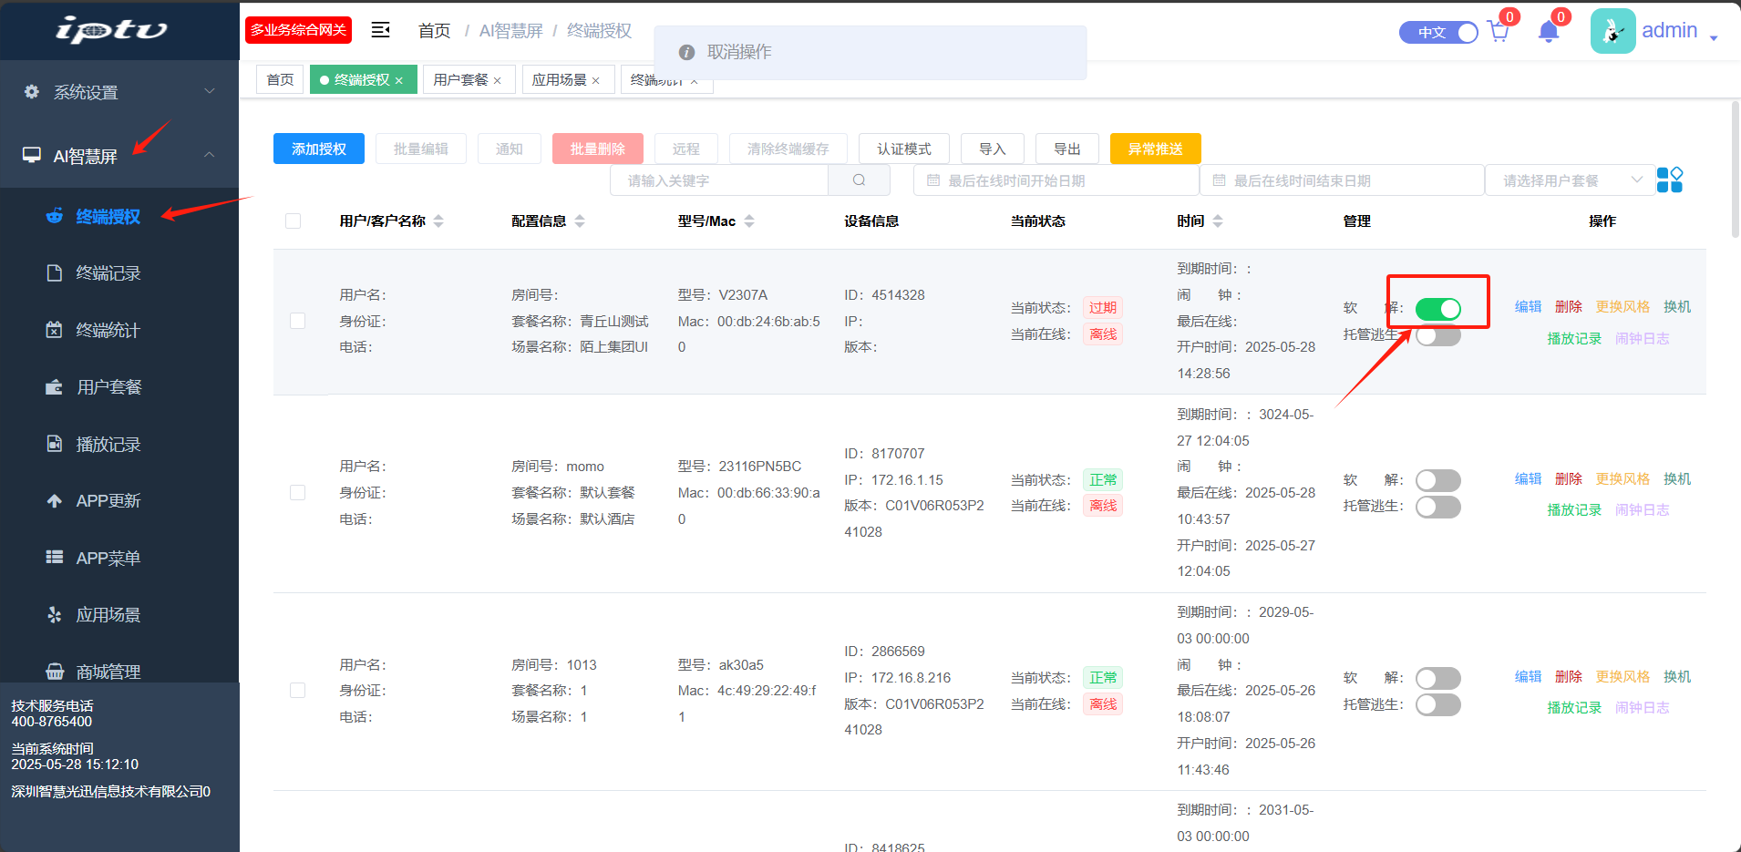
Task: Click the orange 异常推送 button
Action: point(1155,149)
